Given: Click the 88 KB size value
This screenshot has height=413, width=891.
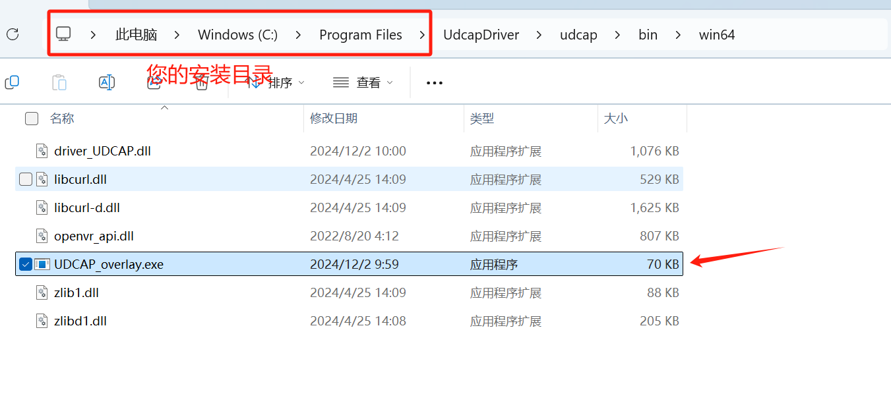Looking at the screenshot, I should (x=663, y=292).
